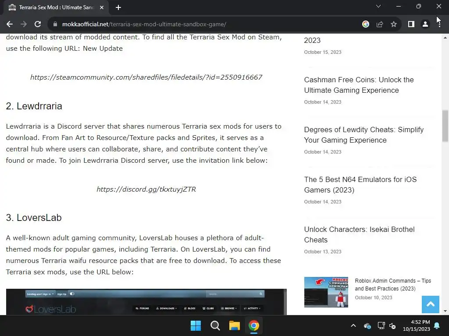This screenshot has width=449, height=336.
Task: Click the page vertical scrollbar thumb
Action: pos(445,126)
